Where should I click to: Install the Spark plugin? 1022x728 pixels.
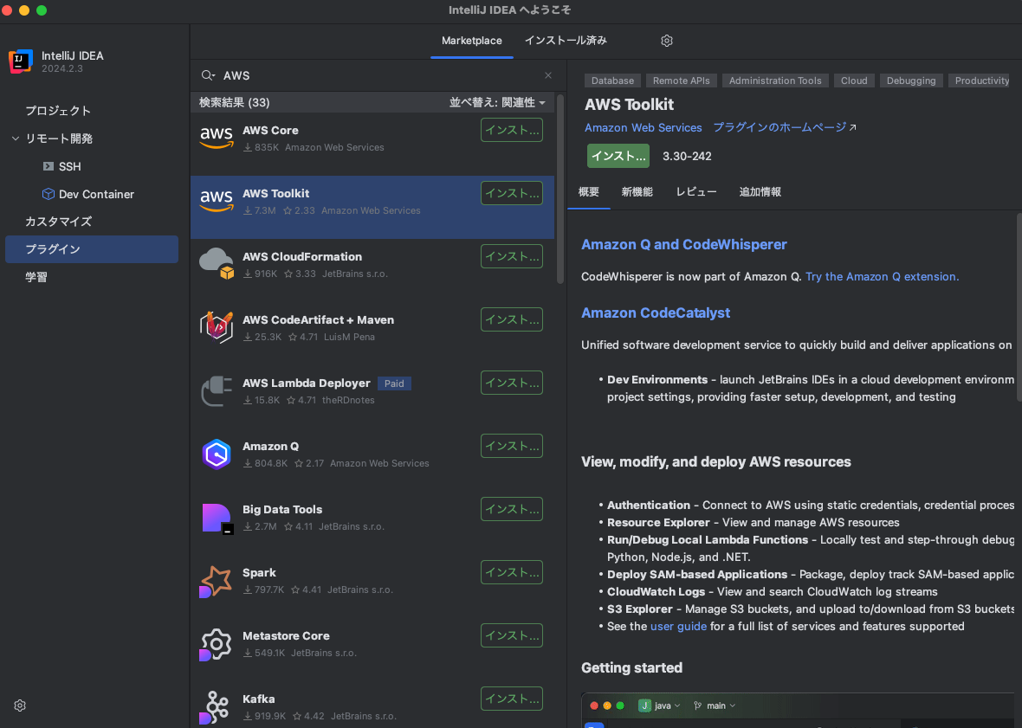click(512, 571)
